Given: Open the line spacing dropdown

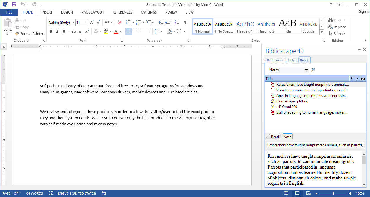Looking at the screenshot, I should (158, 31).
